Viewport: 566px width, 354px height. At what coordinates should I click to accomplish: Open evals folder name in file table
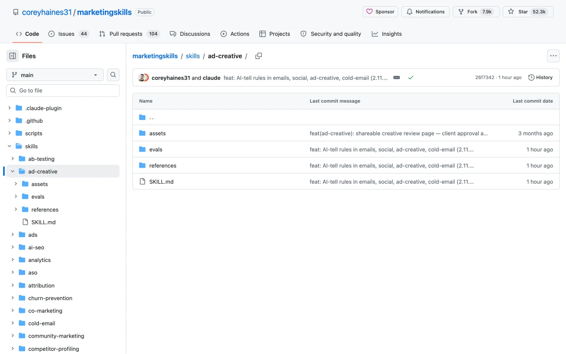coord(156,149)
